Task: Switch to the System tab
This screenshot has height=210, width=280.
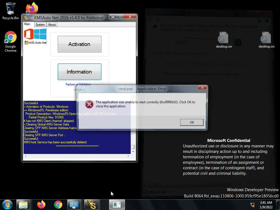Action: point(40,24)
